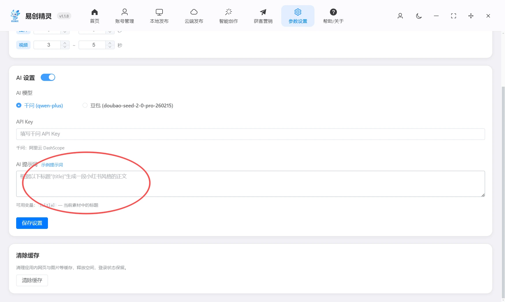Image resolution: width=505 pixels, height=302 pixels.
Task: Click the textarea resize handle corner
Action: [483, 195]
